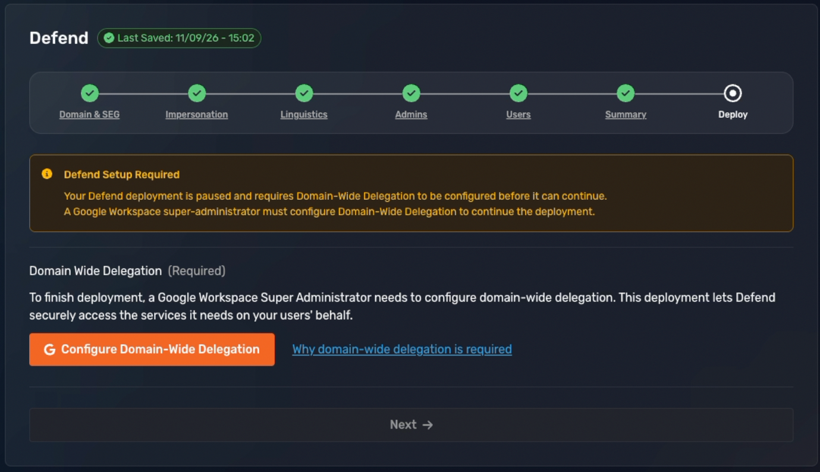Screen dimensions: 820x472
Task: Open the Admins step label
Action: click(x=411, y=115)
